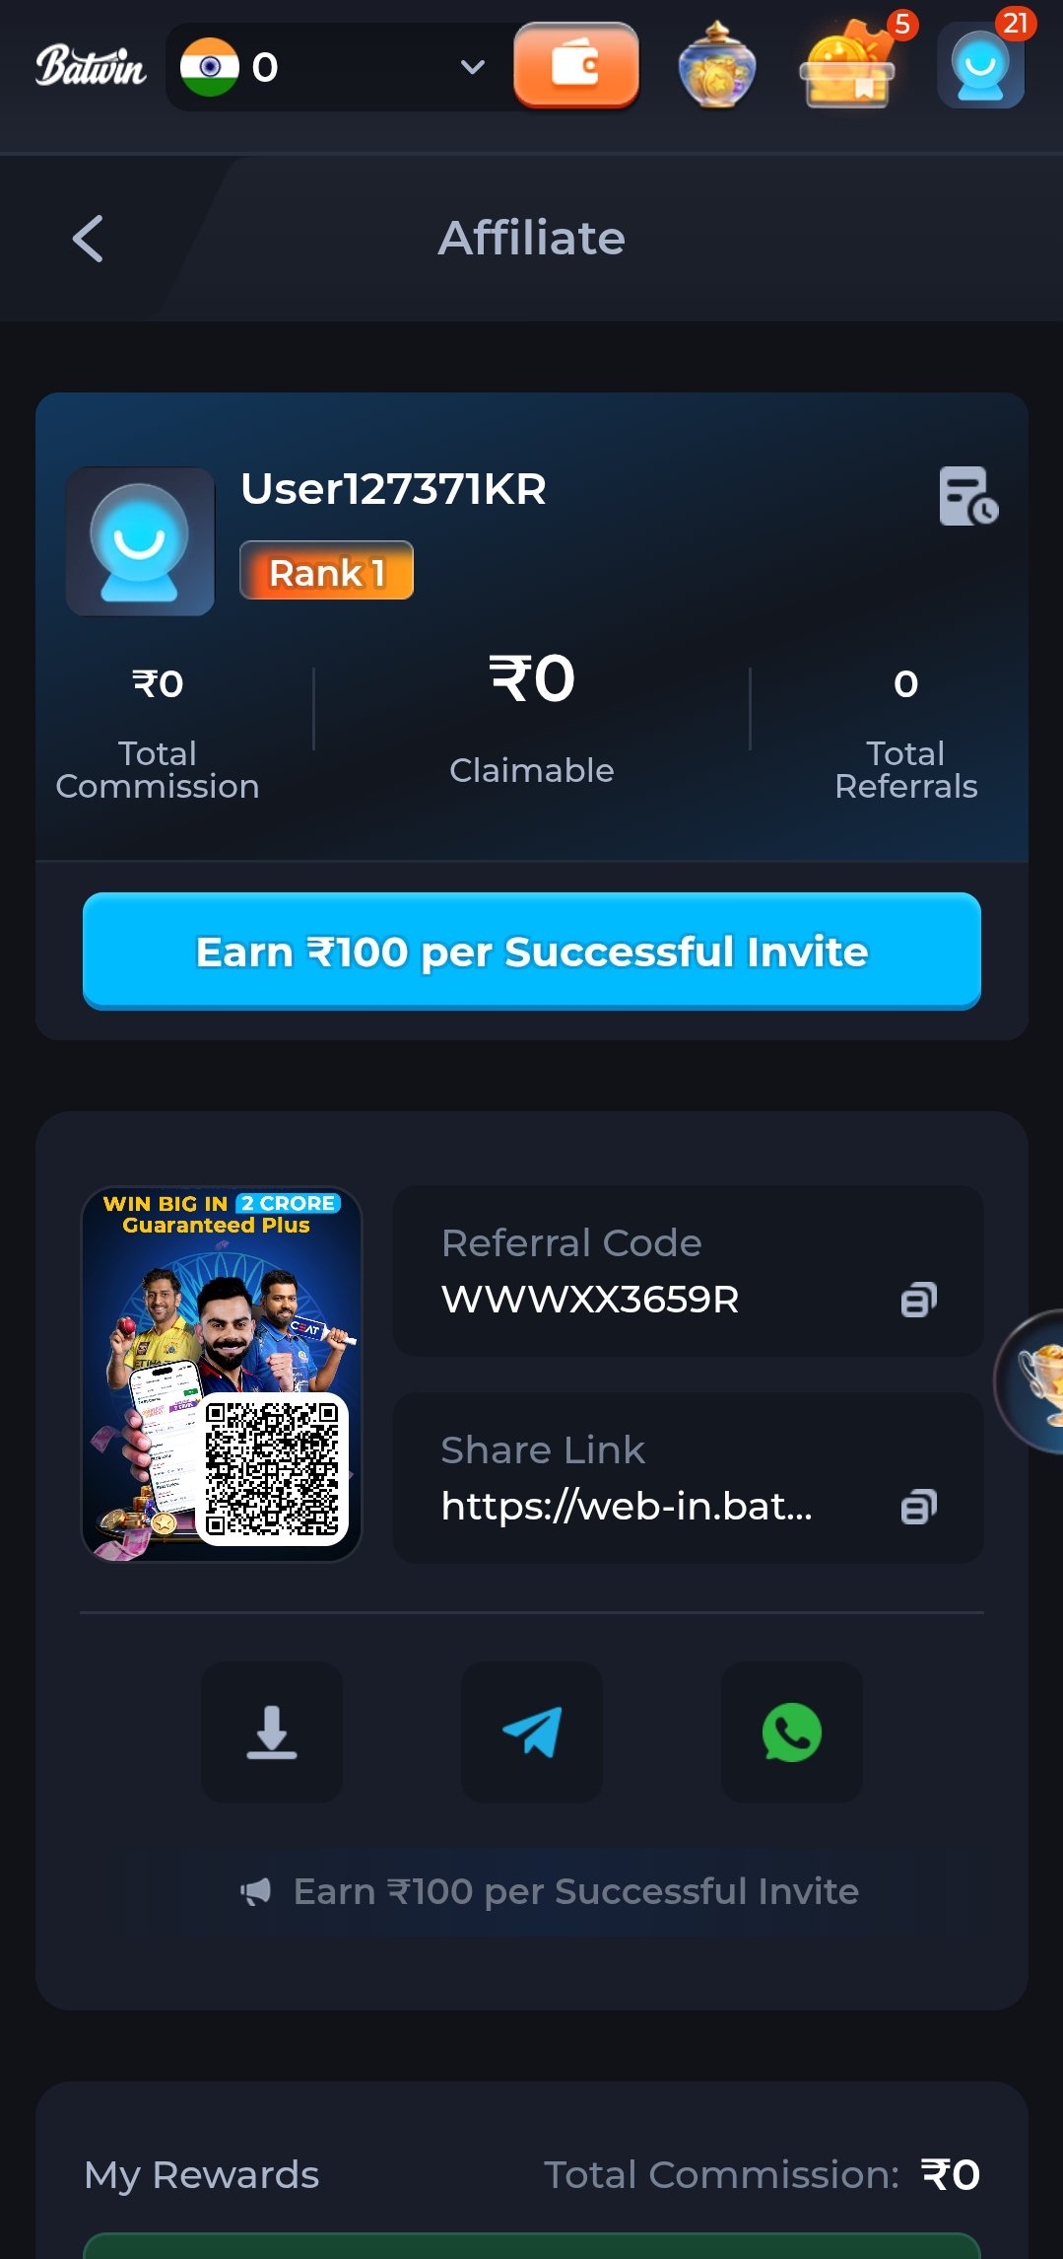The width and height of the screenshot is (1063, 2259).
Task: Share invite via Telegram
Action: [x=532, y=1732]
